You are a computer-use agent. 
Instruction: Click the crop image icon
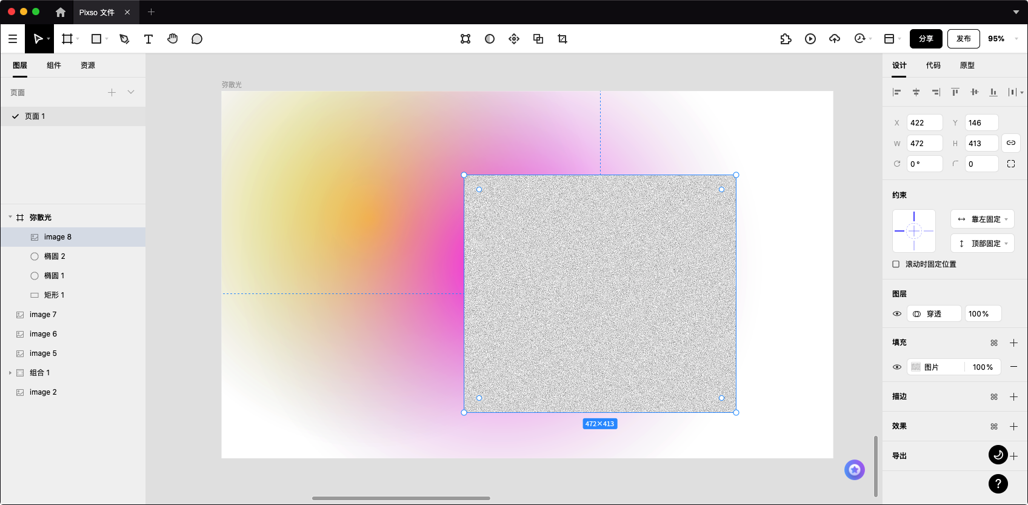coord(562,39)
